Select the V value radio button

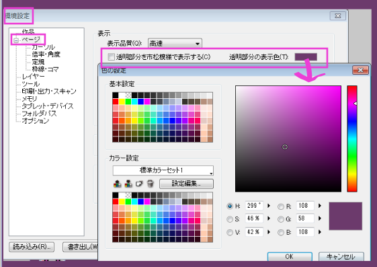pos(230,232)
